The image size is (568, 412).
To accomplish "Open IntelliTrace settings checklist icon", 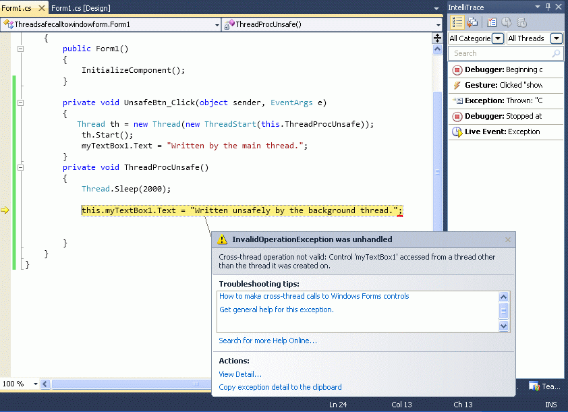I will click(492, 22).
